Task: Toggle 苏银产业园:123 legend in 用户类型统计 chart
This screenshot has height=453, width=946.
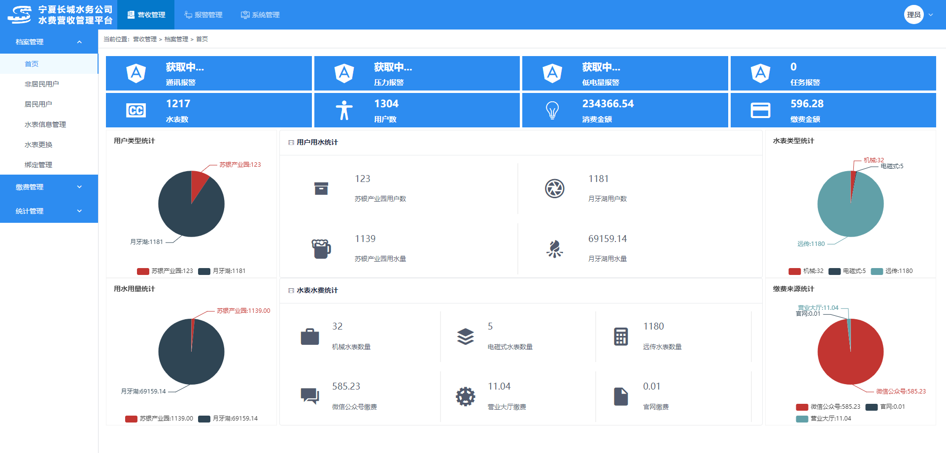Action: [165, 271]
